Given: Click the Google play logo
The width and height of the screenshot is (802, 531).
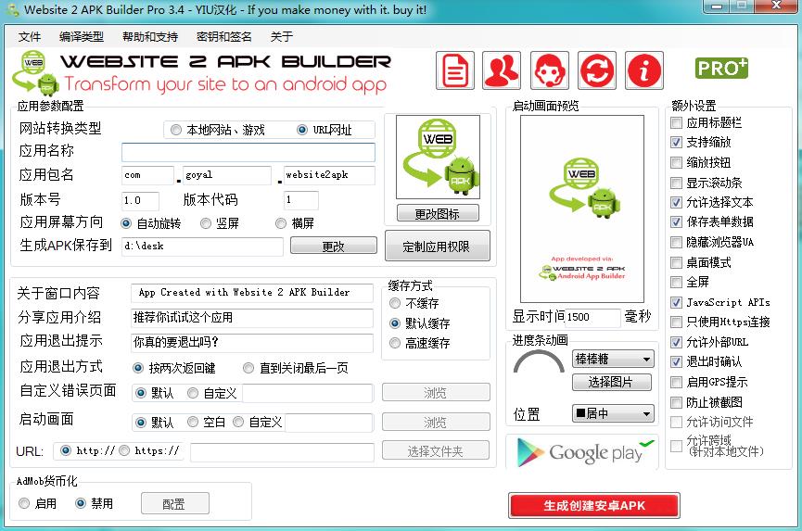Looking at the screenshot, I should point(583,453).
